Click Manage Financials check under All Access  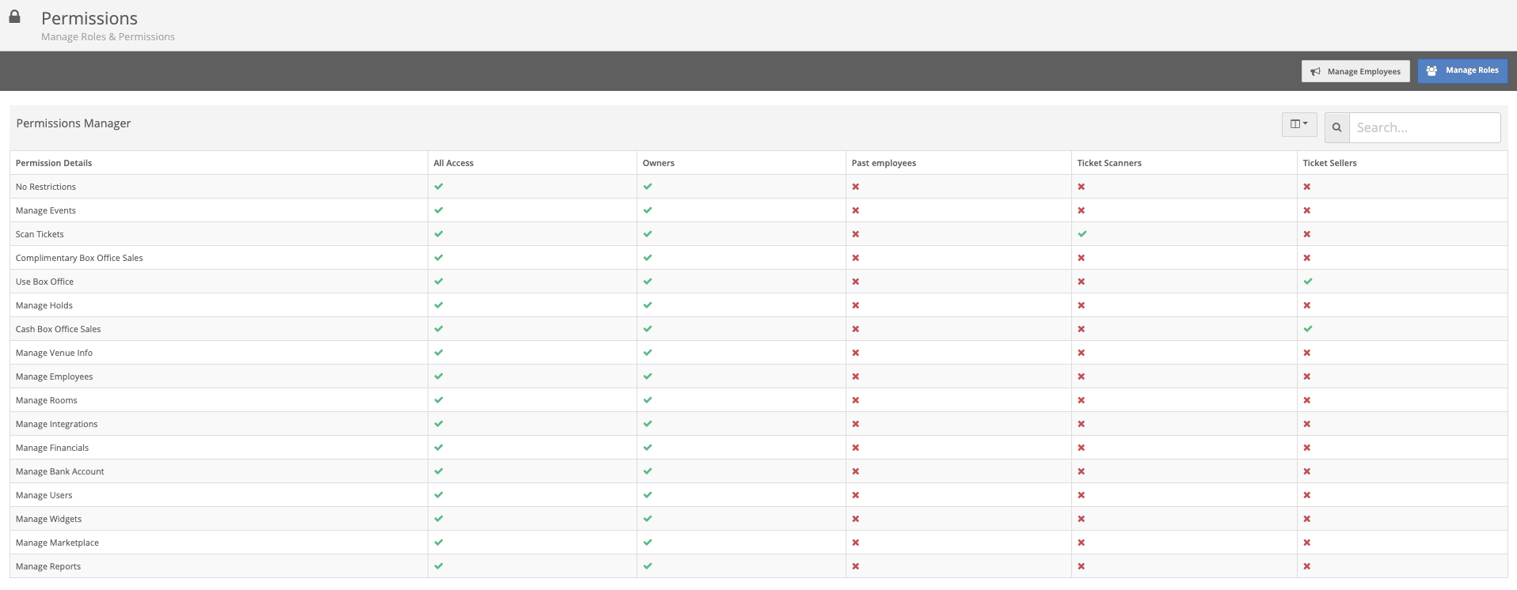click(x=439, y=448)
